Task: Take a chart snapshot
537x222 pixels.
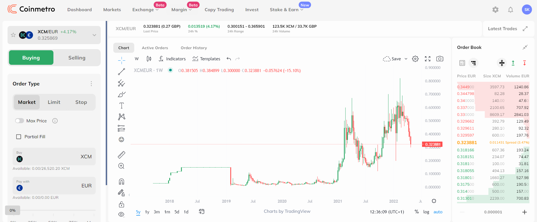Action: pos(440,59)
